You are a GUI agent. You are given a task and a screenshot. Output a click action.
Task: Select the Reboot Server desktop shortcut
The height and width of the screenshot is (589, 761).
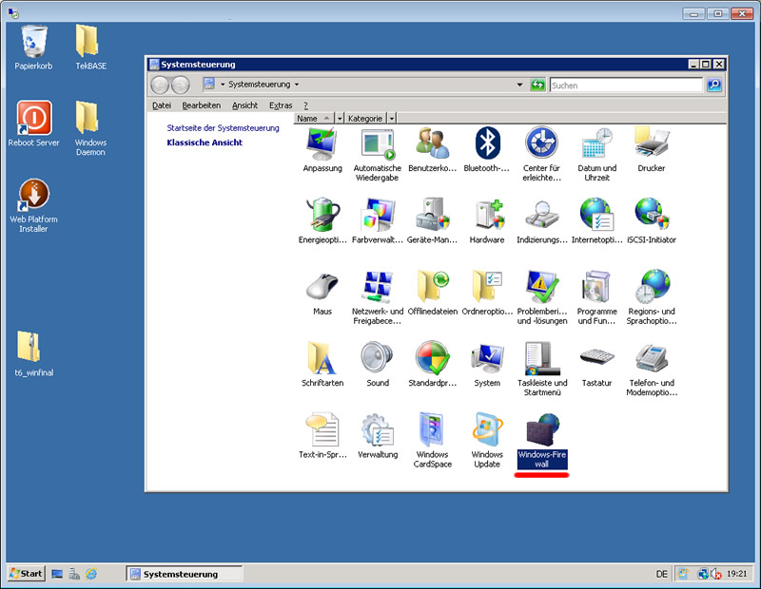tap(33, 124)
